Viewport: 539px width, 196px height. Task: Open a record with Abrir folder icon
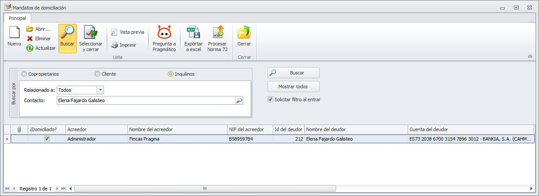30,29
